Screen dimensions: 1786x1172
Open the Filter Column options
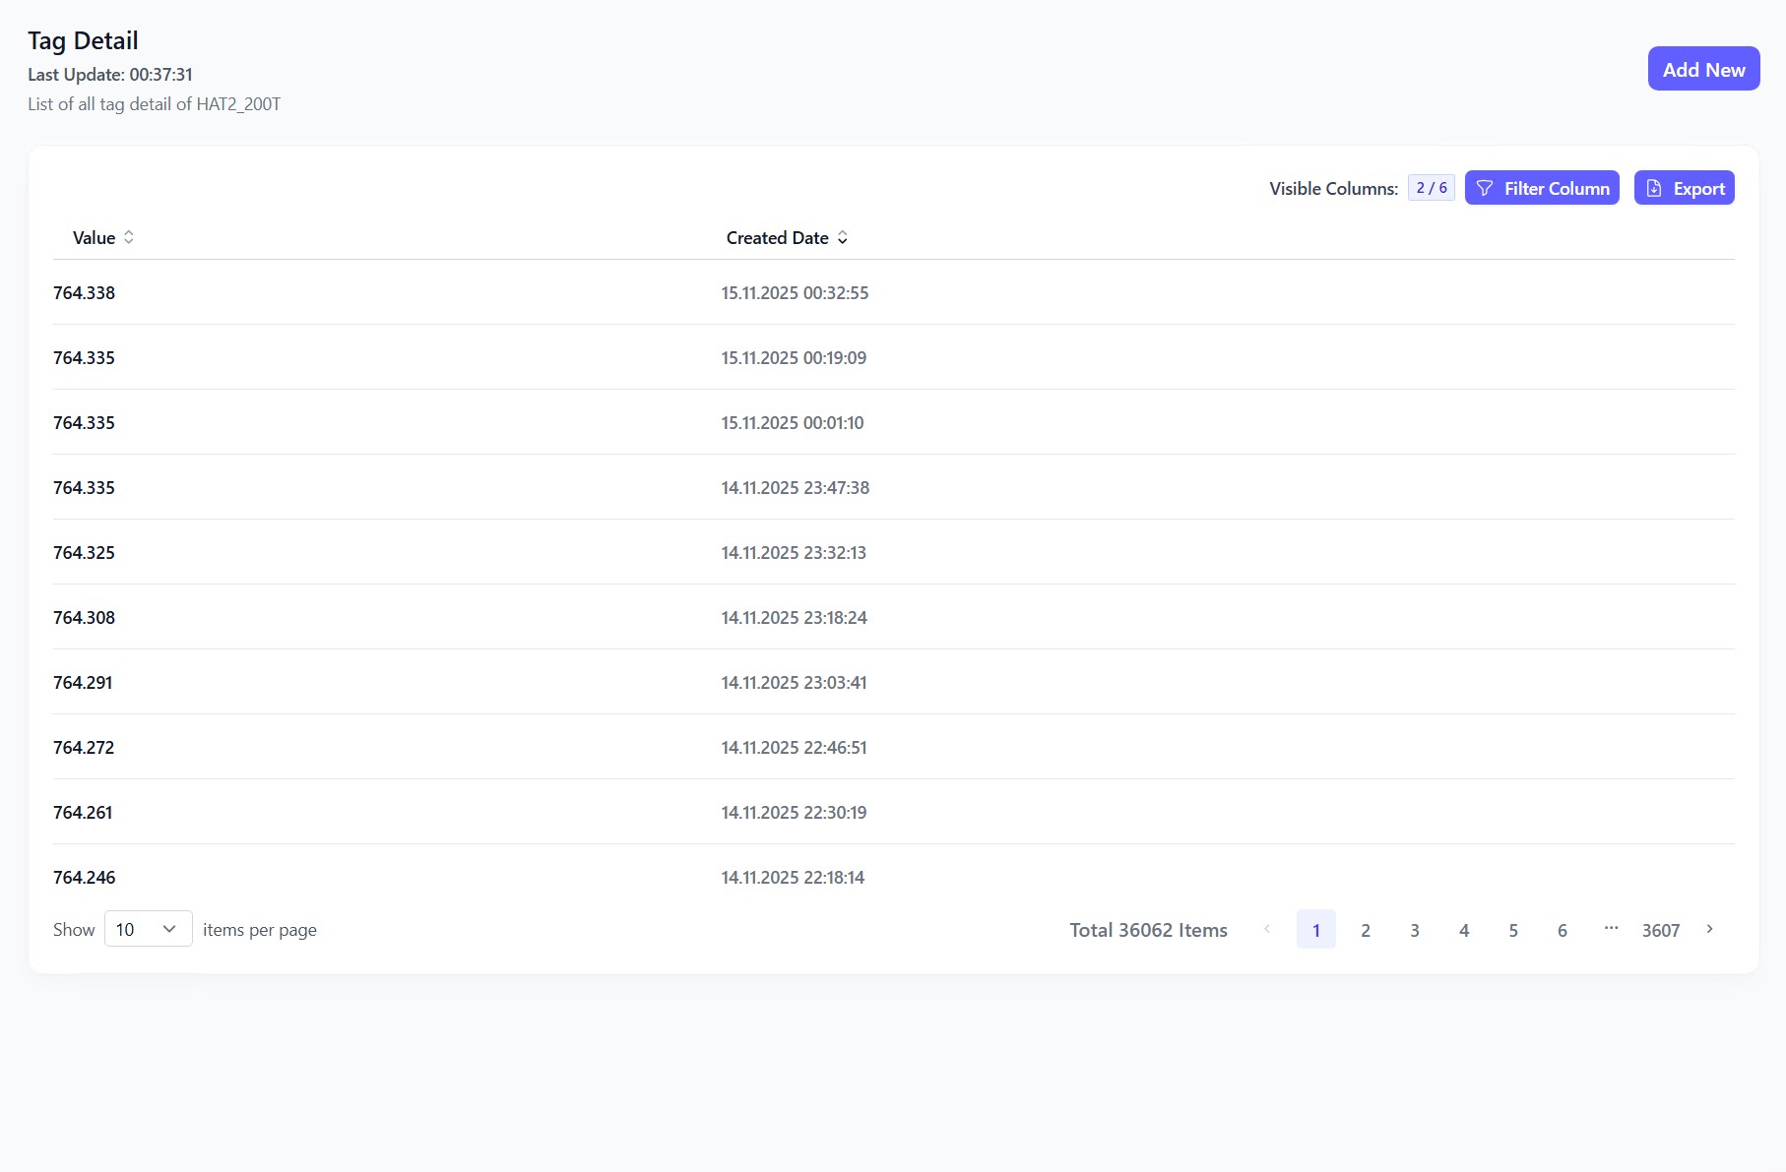(1542, 188)
